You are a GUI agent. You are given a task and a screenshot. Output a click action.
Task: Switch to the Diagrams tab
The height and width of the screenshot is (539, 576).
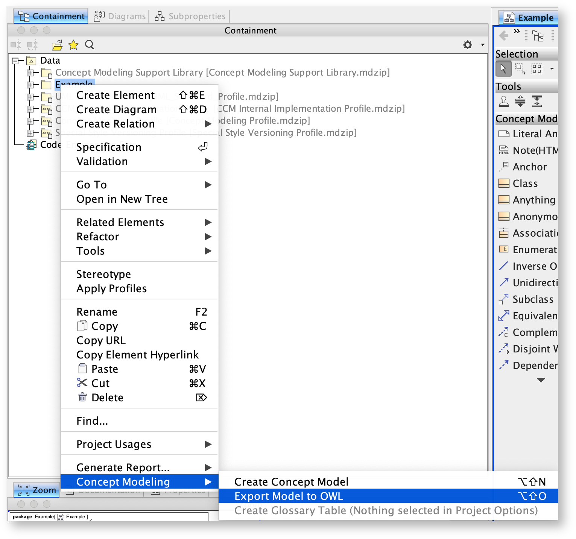point(120,16)
